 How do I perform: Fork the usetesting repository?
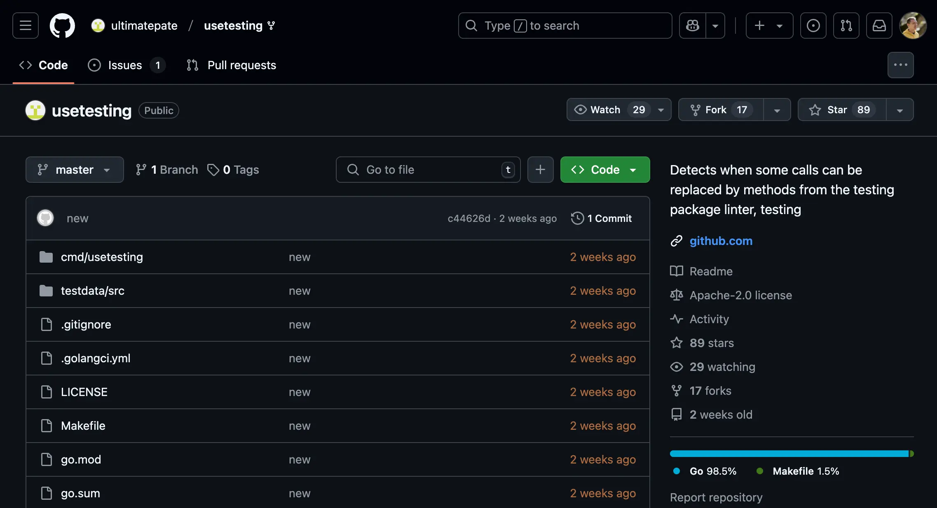click(x=719, y=110)
